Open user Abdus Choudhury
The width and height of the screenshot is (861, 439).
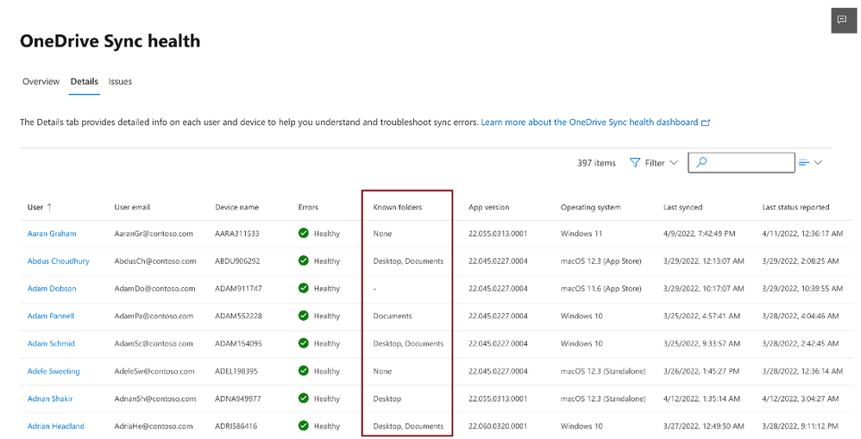(x=58, y=260)
